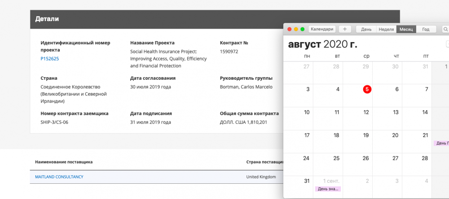Add a new event with plus button
449x199 pixels.
point(345,29)
